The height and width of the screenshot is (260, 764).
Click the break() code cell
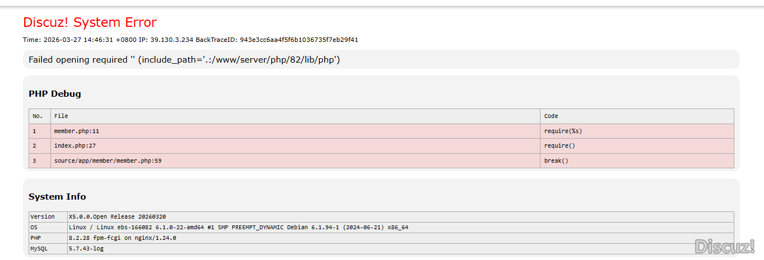(x=556, y=160)
